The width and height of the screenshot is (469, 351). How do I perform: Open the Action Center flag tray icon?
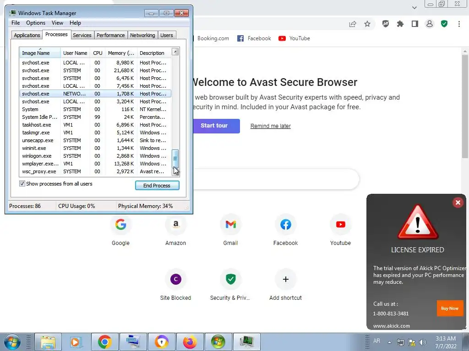pos(412,342)
